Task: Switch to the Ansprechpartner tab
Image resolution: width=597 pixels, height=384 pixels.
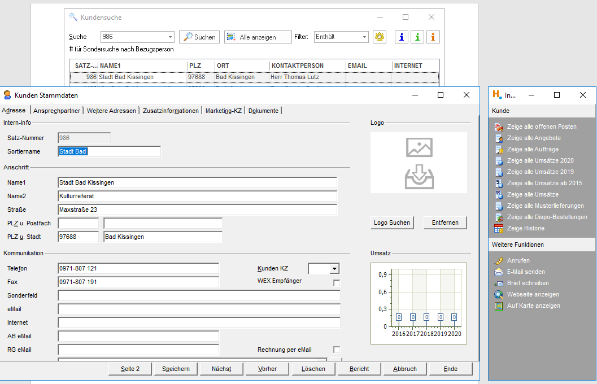Action: 56,111
